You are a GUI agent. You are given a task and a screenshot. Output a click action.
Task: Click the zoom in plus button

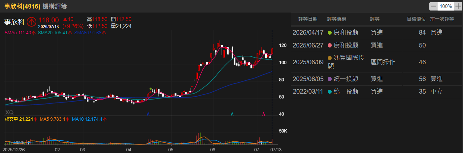point(458,6)
